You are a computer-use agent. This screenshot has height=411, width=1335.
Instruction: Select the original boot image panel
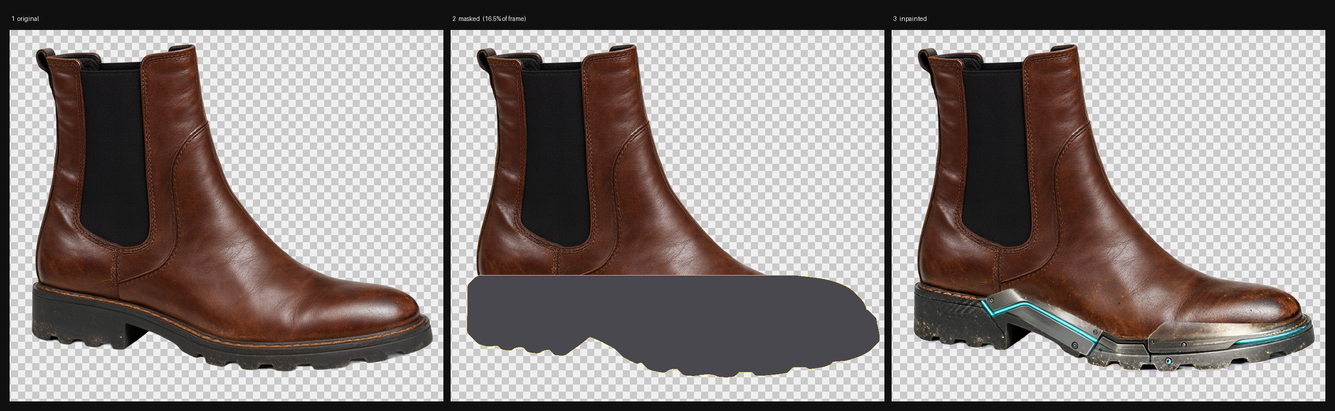(x=226, y=216)
